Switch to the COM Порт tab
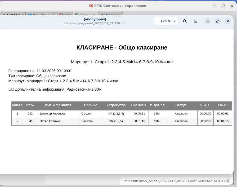The width and height of the screenshot is (237, 187). (13, 15)
